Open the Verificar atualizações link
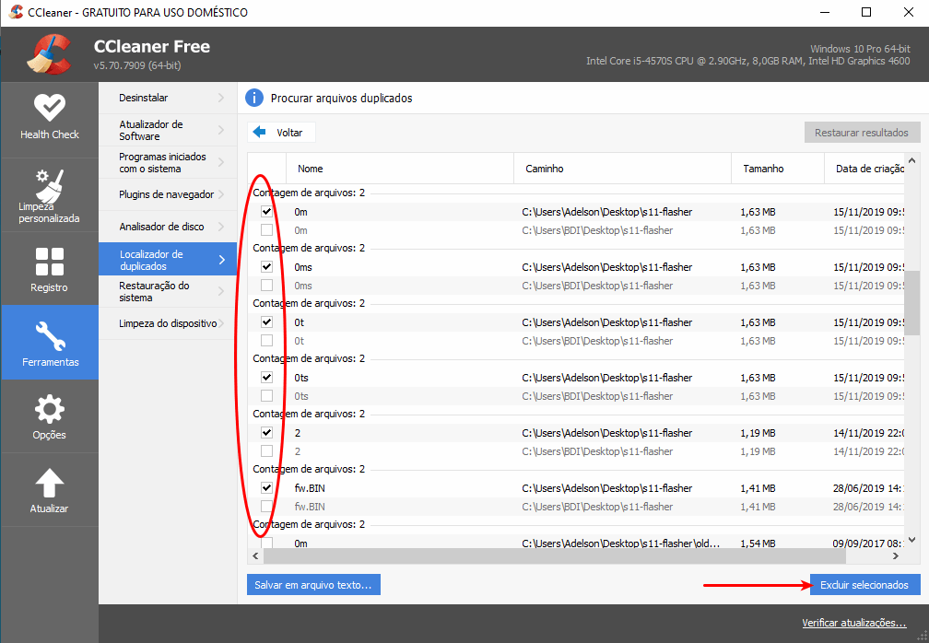 point(853,623)
